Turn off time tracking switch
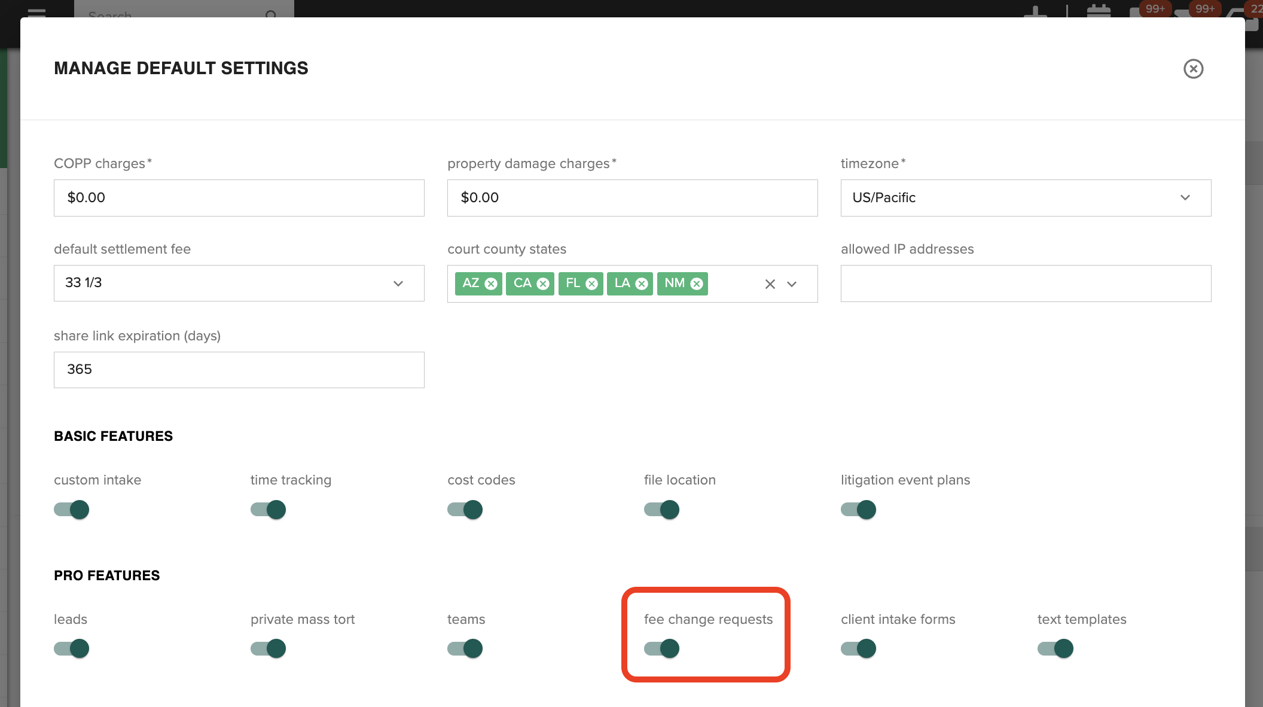The height and width of the screenshot is (707, 1263). point(269,510)
